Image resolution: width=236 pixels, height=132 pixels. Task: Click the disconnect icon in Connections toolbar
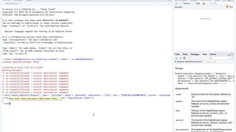204,3
